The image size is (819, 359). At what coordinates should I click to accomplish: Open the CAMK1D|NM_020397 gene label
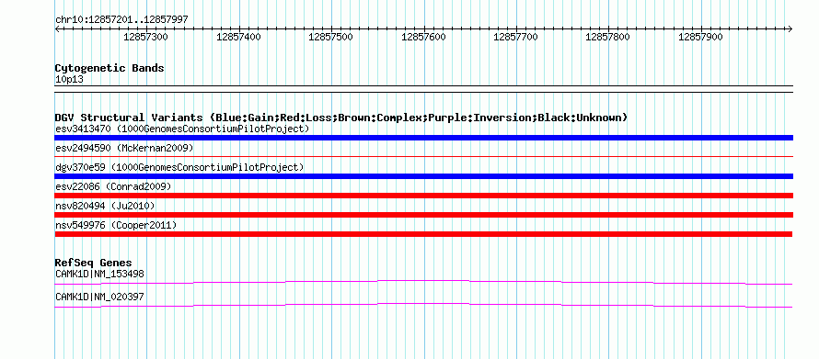[99, 297]
